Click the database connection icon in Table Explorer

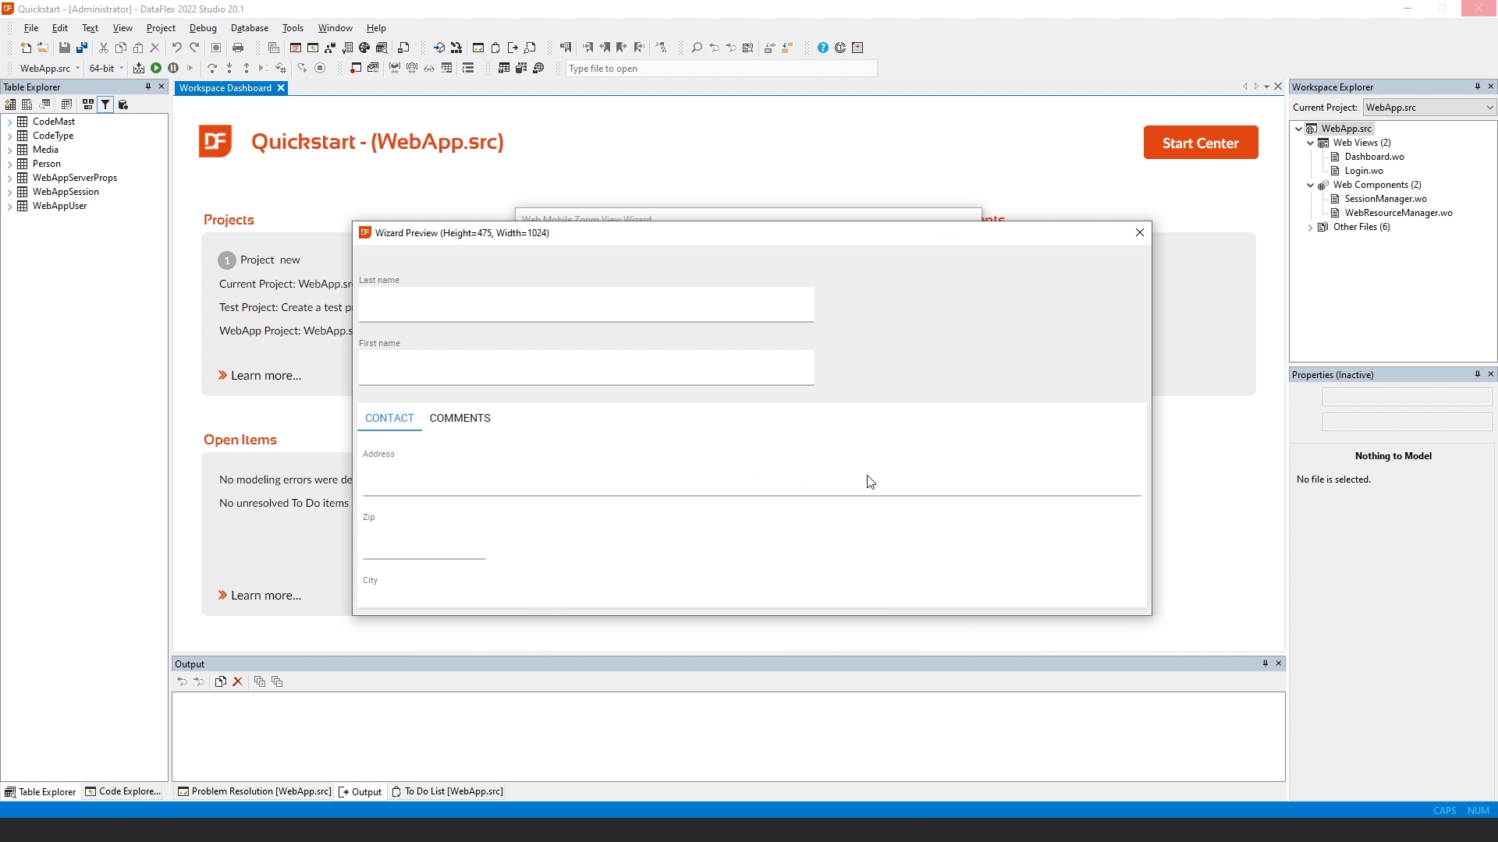[122, 104]
